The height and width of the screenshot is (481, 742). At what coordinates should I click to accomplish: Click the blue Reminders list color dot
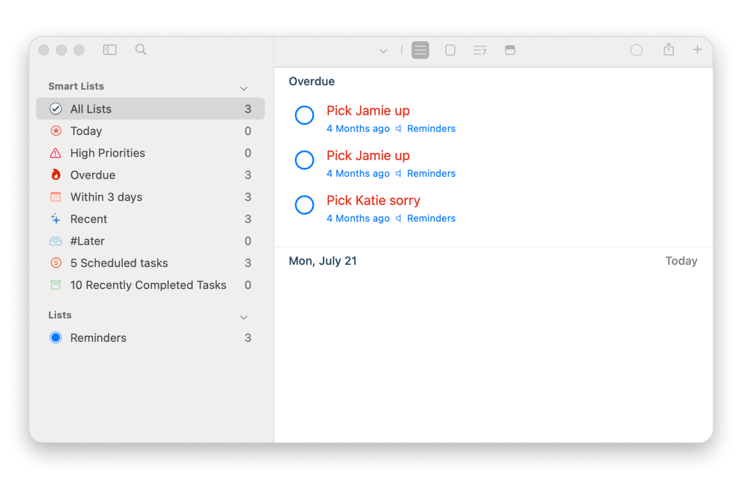56,337
